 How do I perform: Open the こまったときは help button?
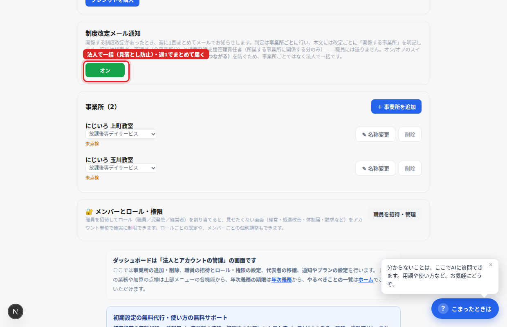465,309
